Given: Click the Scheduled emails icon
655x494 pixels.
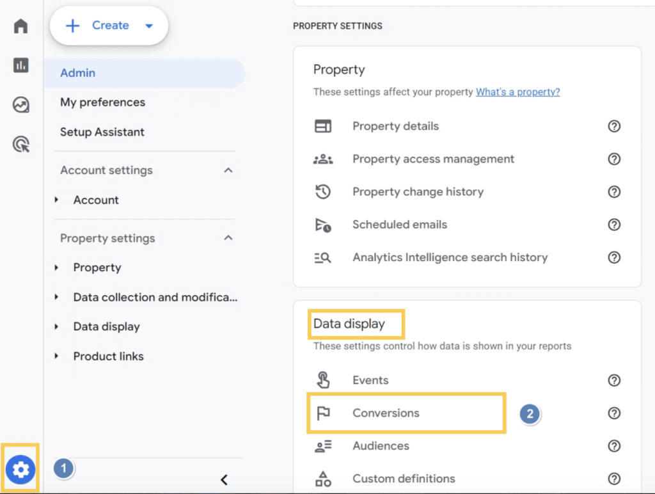Looking at the screenshot, I should tap(323, 225).
